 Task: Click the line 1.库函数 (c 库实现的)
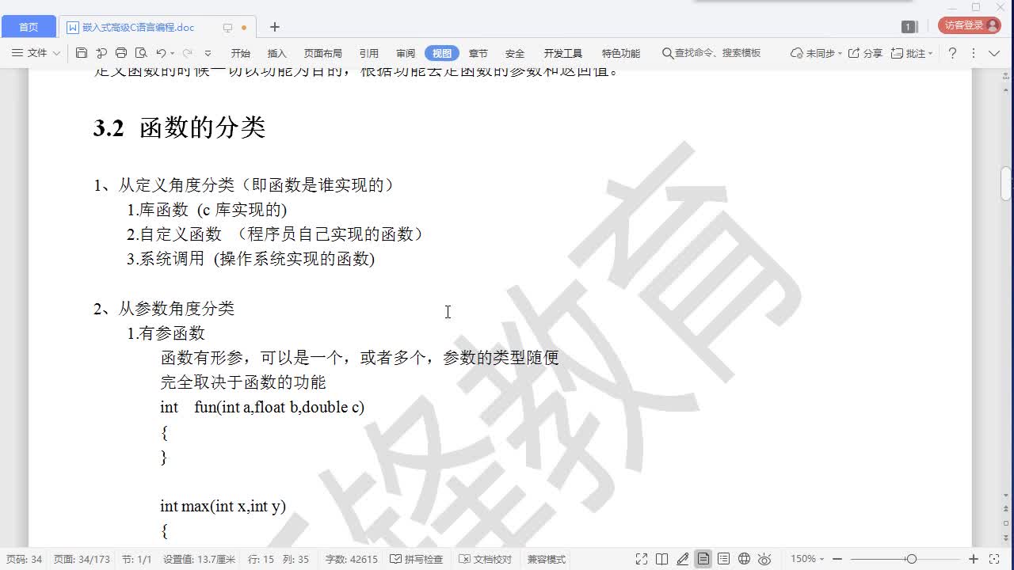(x=207, y=210)
